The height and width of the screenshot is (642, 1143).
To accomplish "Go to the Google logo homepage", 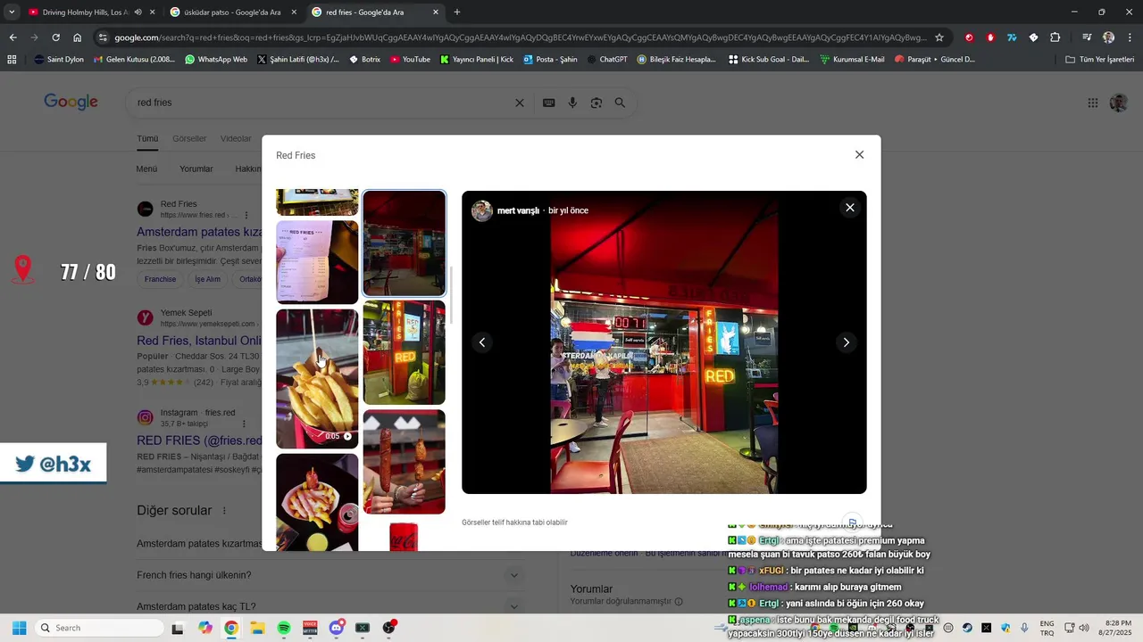I will [71, 102].
